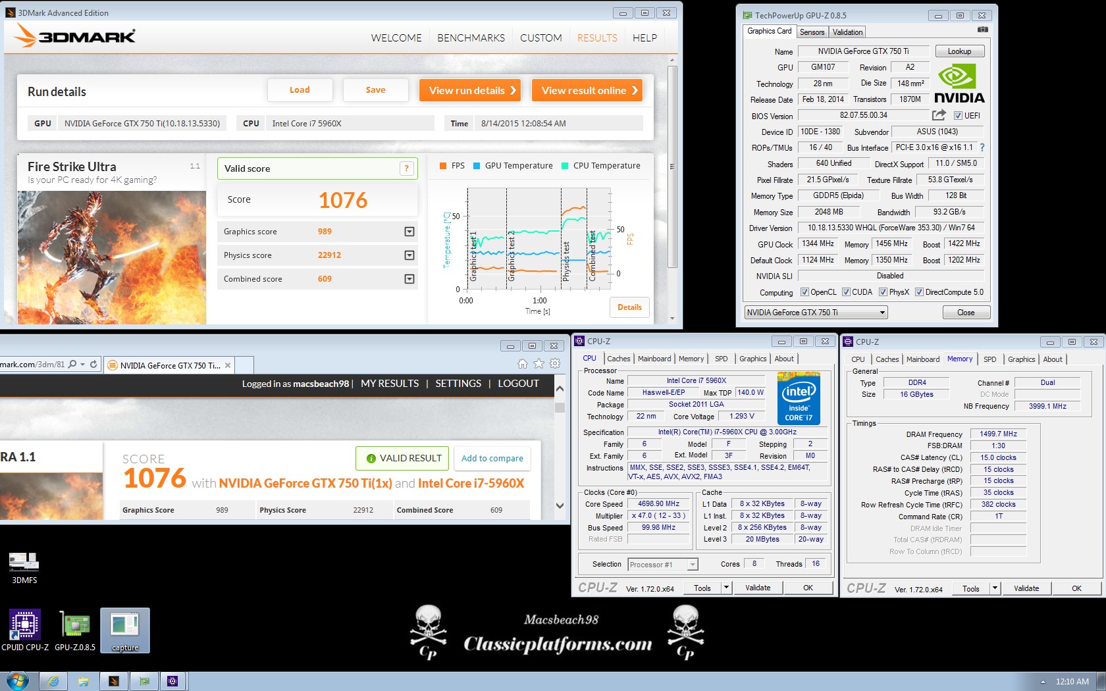Click the browser address bar search icon
Viewport: 1106px width, 691px height.
72,364
